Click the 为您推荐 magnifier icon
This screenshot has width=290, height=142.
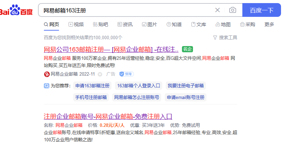(47, 86)
